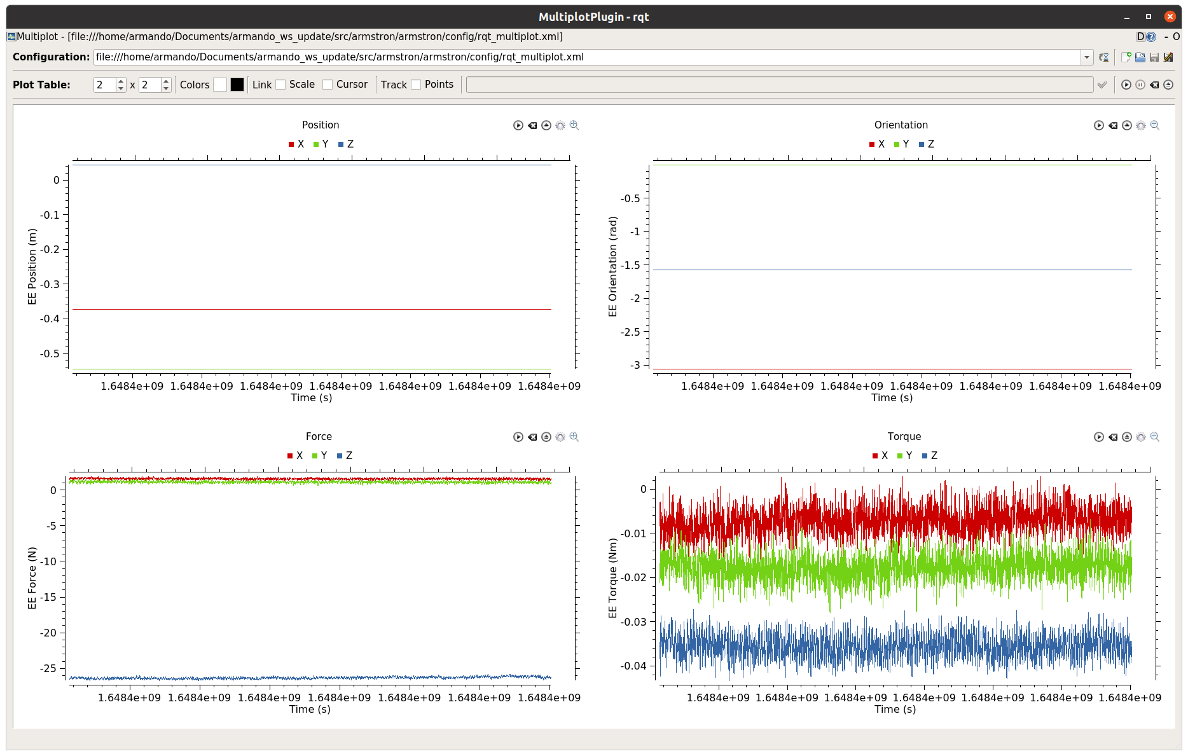Click the panel's dash button beside help

coord(1166,37)
